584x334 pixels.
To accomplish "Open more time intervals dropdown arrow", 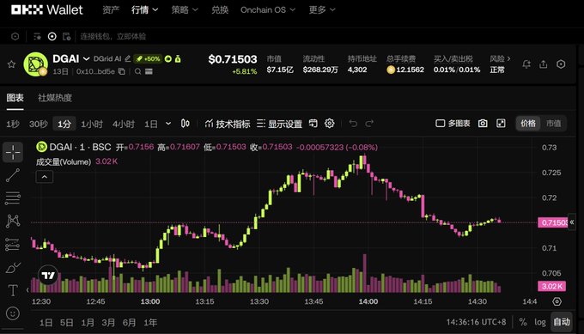I will [168, 124].
